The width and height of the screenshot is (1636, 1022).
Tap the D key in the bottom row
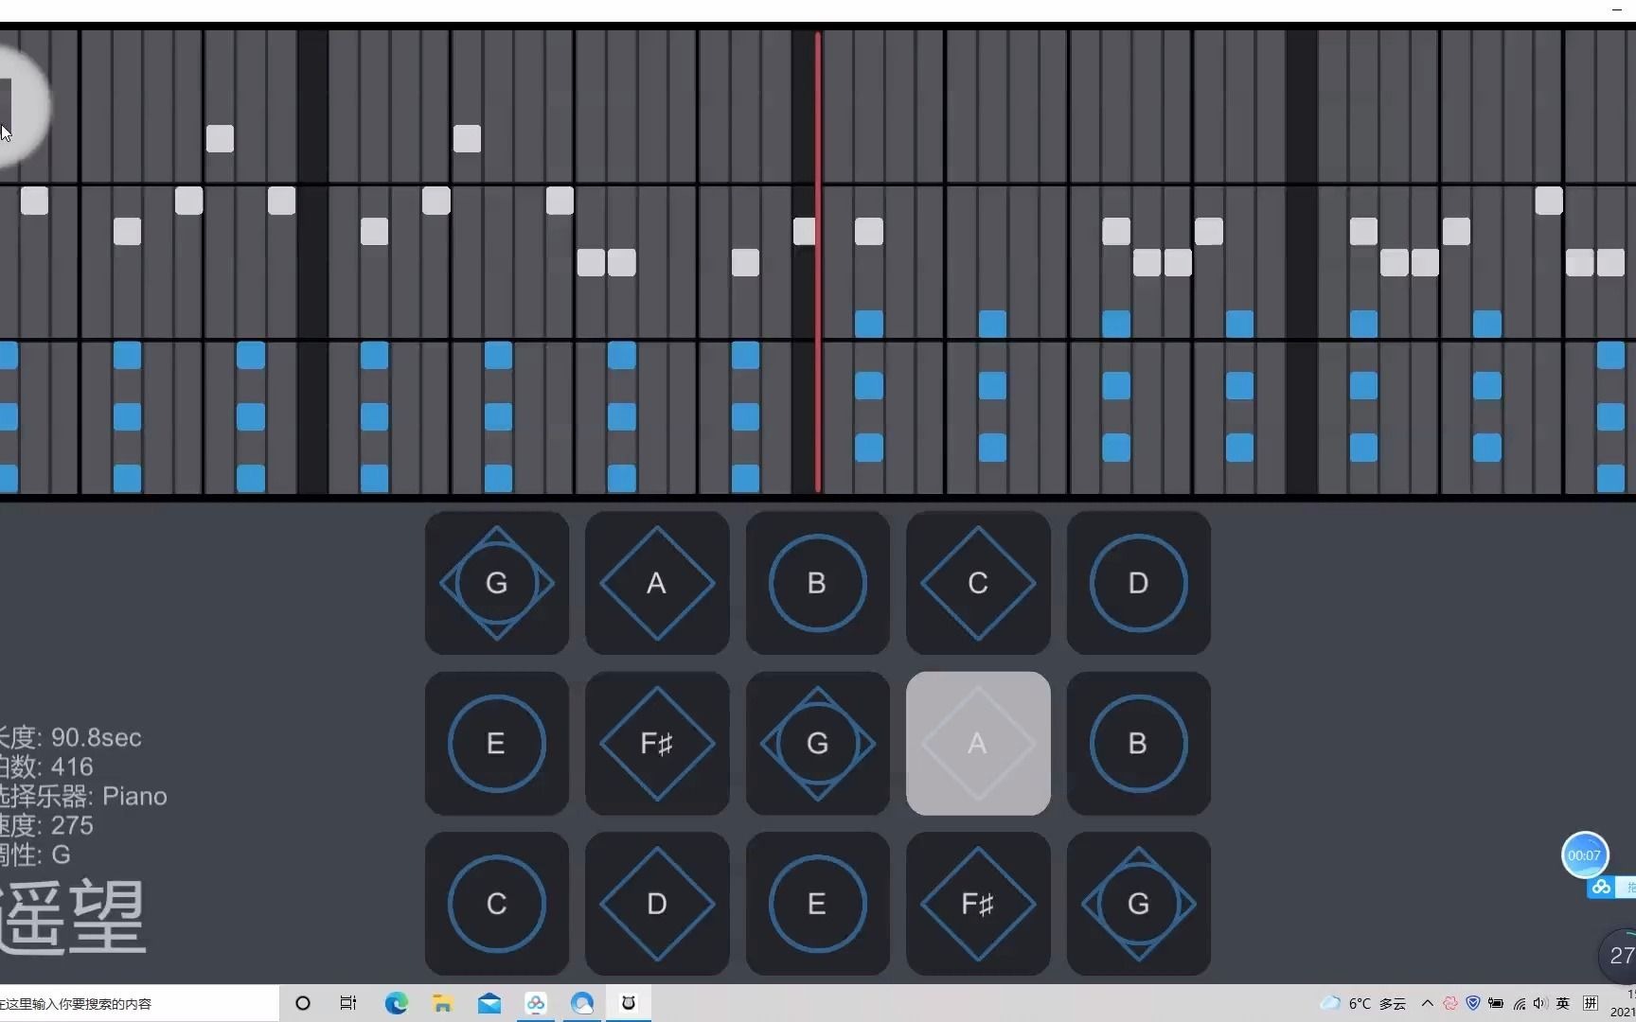point(657,904)
